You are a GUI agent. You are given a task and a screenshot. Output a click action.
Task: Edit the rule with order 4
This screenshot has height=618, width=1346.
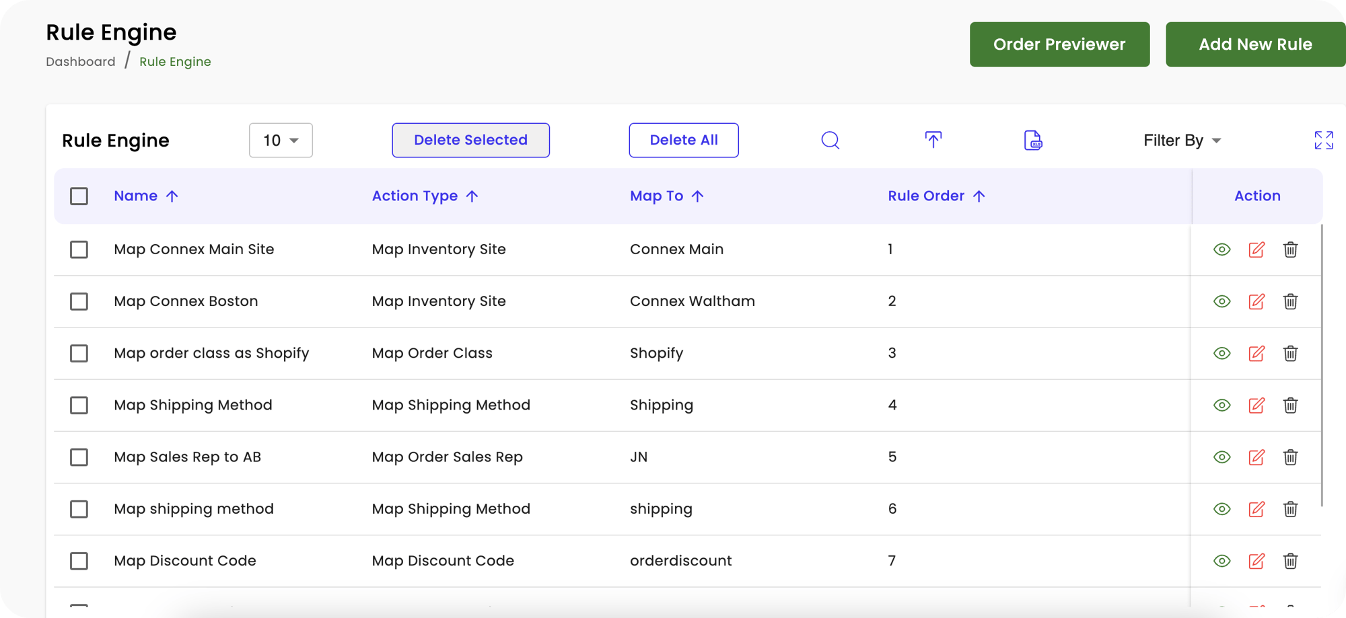[1256, 405]
